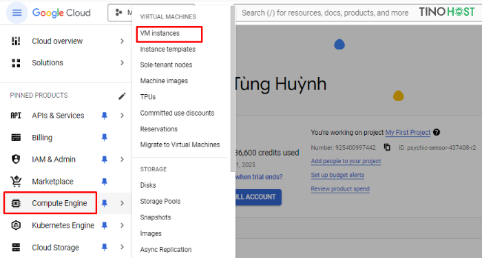Select Storage Pools
This screenshot has width=482, height=258.
[160, 201]
